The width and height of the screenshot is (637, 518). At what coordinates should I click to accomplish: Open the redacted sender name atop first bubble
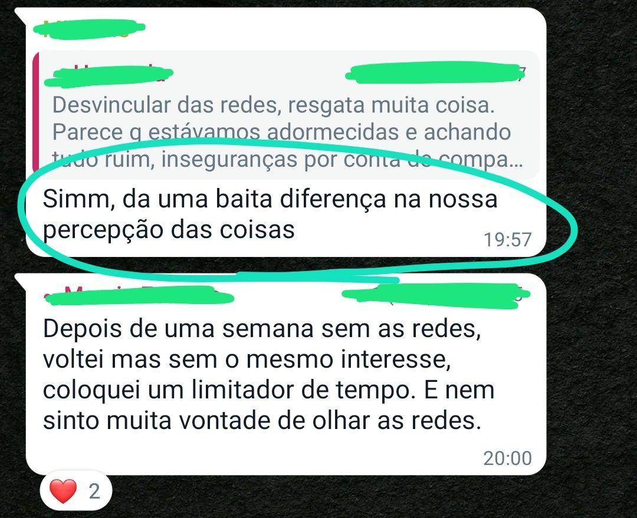(x=89, y=28)
